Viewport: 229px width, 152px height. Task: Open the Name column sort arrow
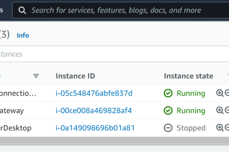[x=36, y=76]
